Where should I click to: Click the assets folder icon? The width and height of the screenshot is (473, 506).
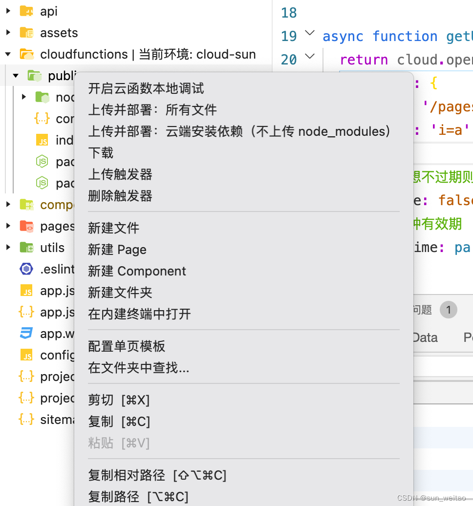pyautogui.click(x=26, y=33)
